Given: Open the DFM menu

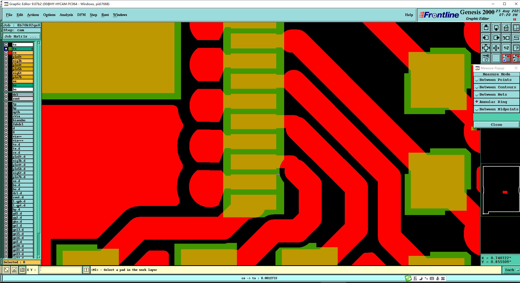Looking at the screenshot, I should click(x=81, y=15).
